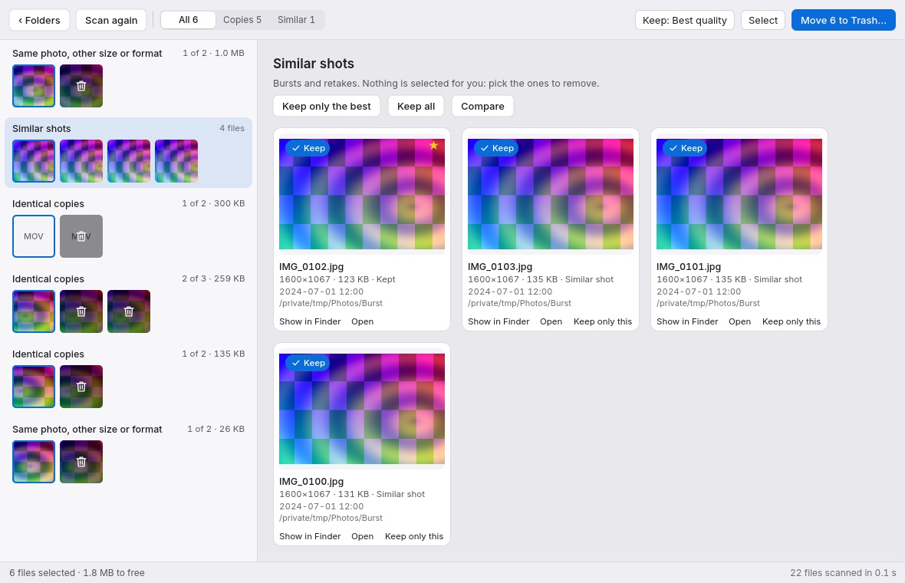Switch to the All 6 tab
This screenshot has width=905, height=583.
pyautogui.click(x=188, y=20)
